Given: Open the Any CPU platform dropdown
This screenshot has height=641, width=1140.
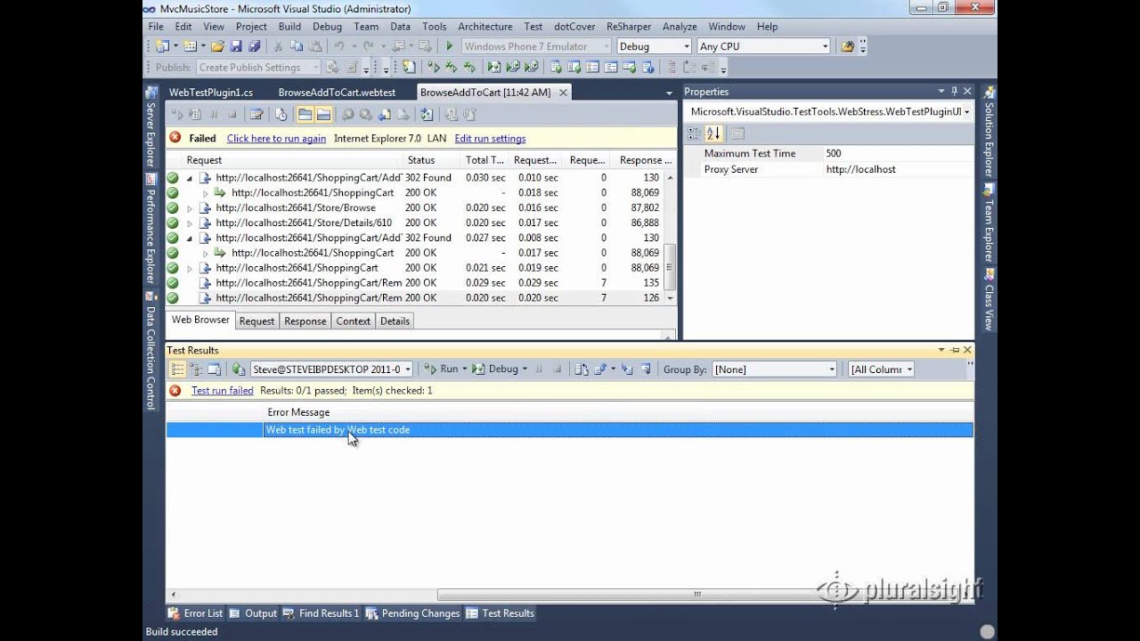Looking at the screenshot, I should (825, 46).
